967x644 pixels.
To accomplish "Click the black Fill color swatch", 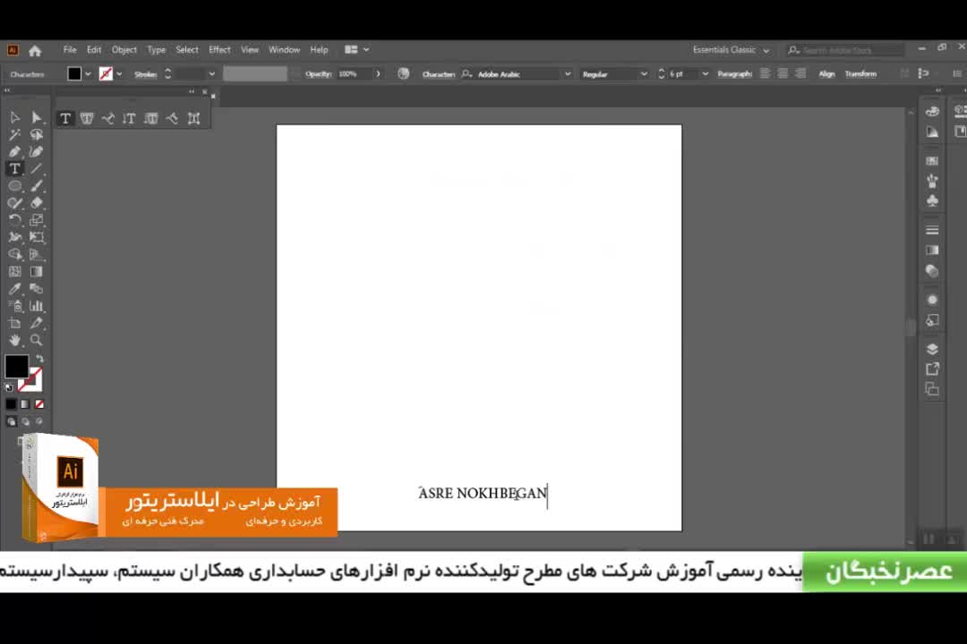I will coord(16,367).
